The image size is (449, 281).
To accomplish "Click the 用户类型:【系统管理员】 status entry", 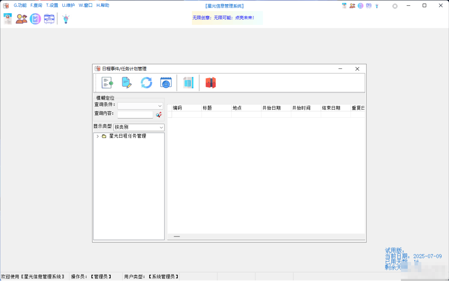I will click(151, 277).
